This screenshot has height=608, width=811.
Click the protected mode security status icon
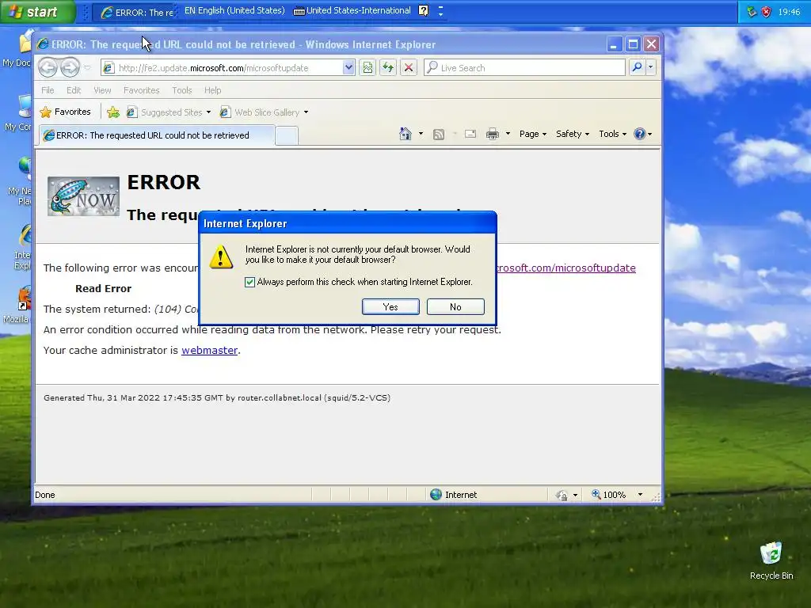[562, 495]
